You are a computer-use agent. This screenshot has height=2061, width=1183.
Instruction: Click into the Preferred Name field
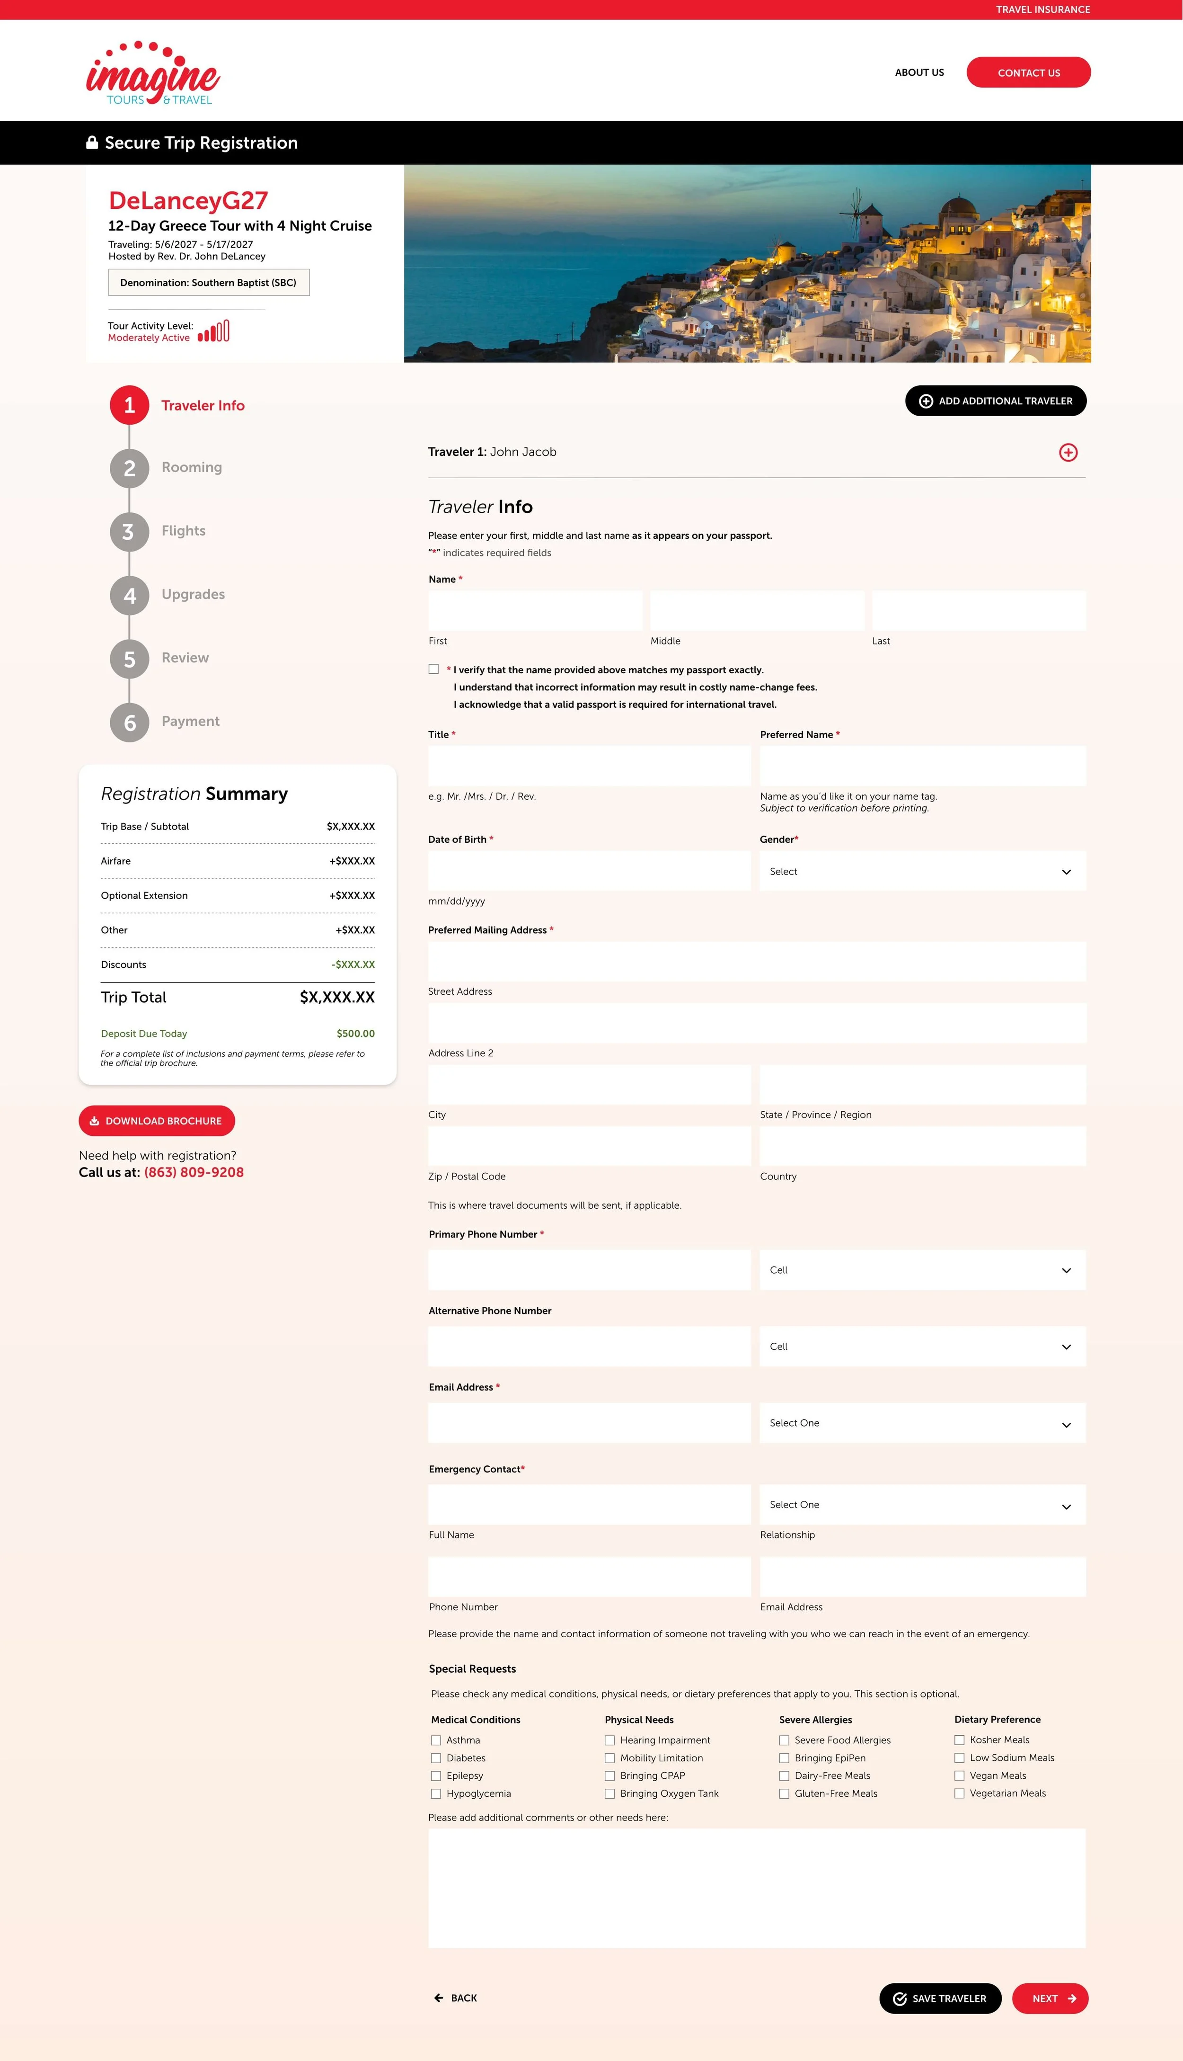coord(922,766)
